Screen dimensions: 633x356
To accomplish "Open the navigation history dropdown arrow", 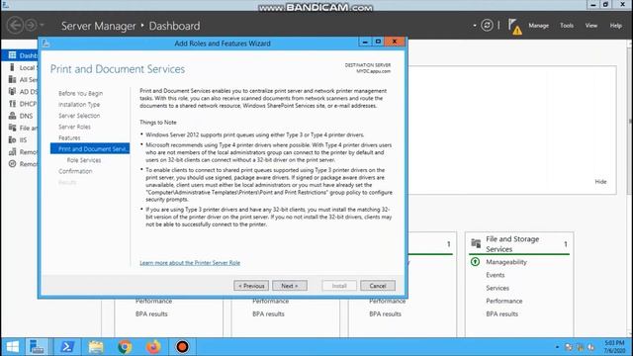I will [42, 26].
